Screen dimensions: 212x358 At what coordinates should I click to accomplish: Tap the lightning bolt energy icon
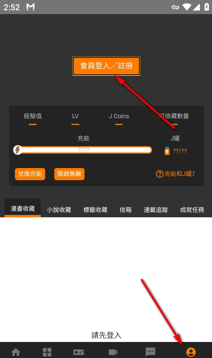(18, 150)
